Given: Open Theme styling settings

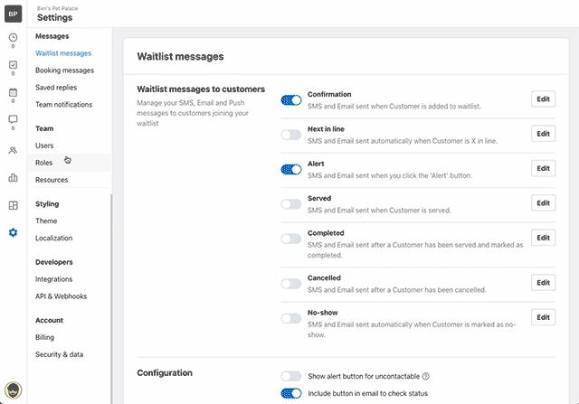Looking at the screenshot, I should point(46,221).
